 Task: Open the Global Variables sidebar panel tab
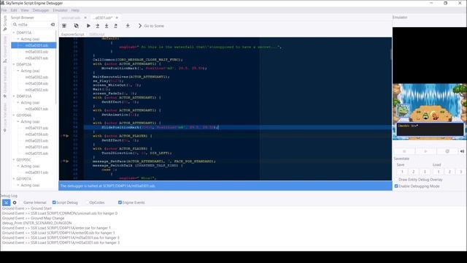[x=5, y=83]
